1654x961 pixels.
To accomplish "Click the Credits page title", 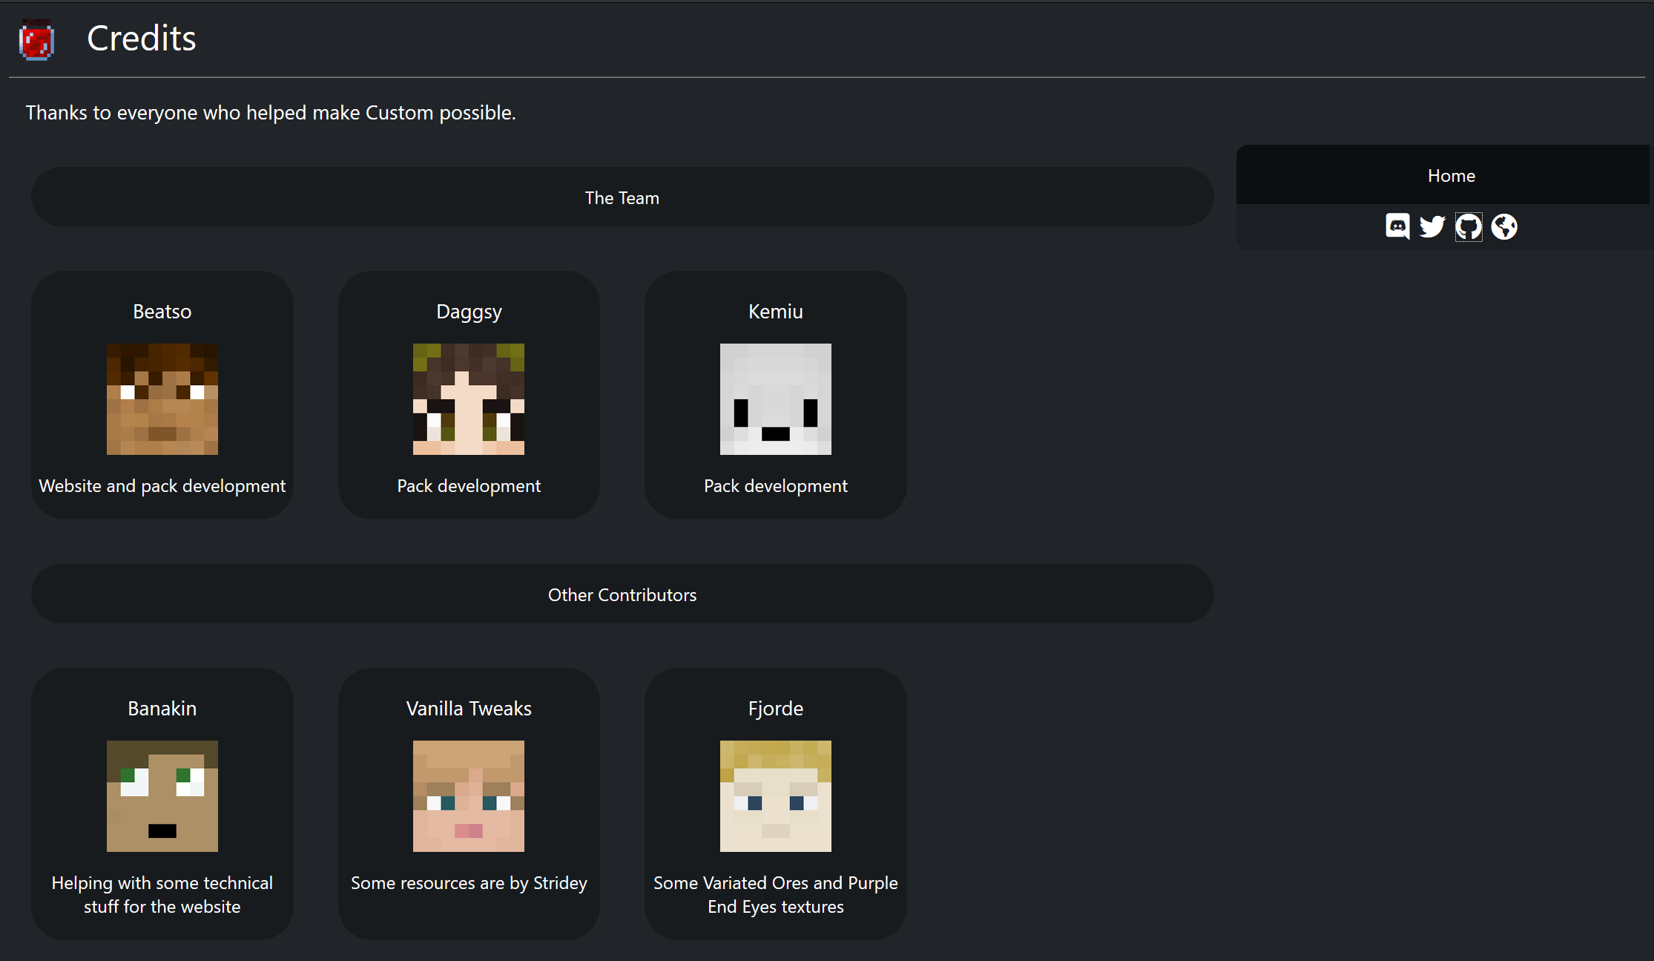I will [x=141, y=39].
